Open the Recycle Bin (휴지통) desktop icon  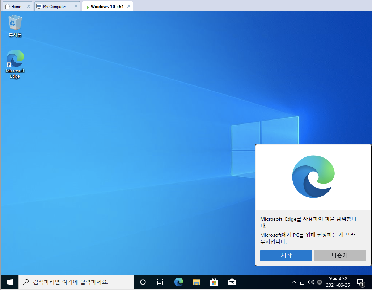(15, 26)
